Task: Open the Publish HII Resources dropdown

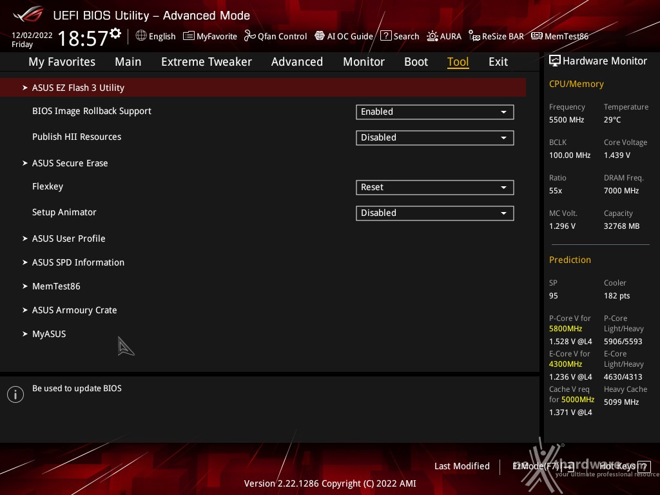Action: click(x=435, y=138)
